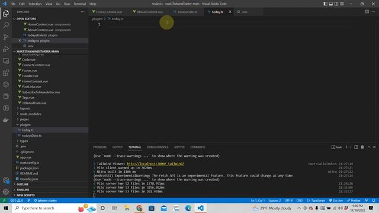The width and height of the screenshot is (379, 213).
Task: Open package.json file in explorer
Action: pyautogui.click(x=29, y=168)
